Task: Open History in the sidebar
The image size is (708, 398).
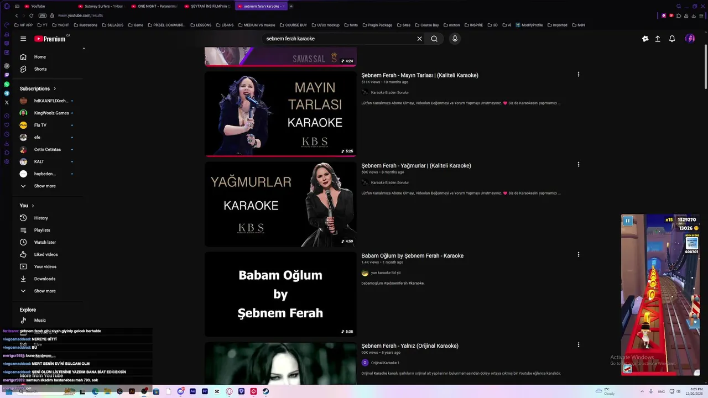Action: click(x=48, y=218)
